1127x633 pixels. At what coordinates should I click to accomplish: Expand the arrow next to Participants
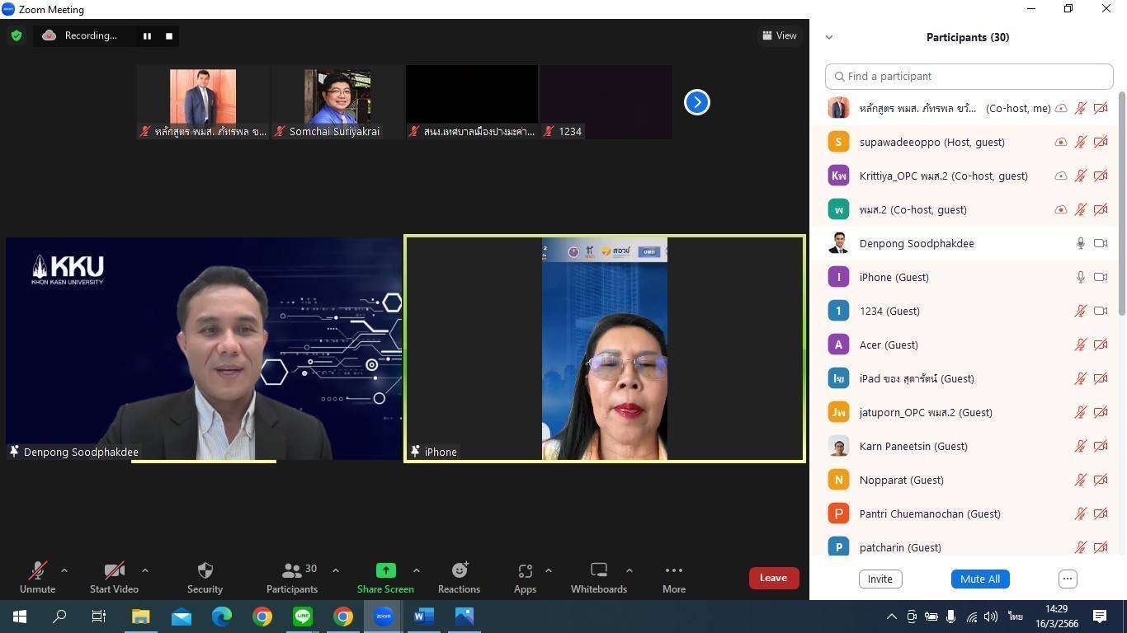335,570
